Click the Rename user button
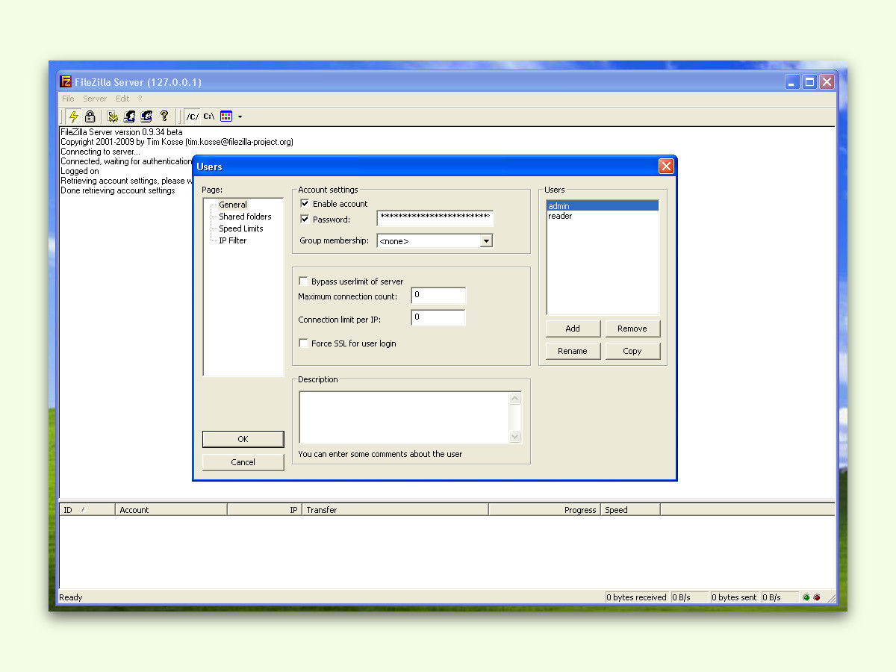Screen dimensions: 896x672 pyautogui.click(x=573, y=351)
